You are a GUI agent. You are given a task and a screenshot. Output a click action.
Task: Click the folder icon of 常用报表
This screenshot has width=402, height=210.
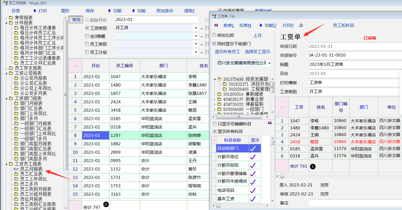pos(11,18)
